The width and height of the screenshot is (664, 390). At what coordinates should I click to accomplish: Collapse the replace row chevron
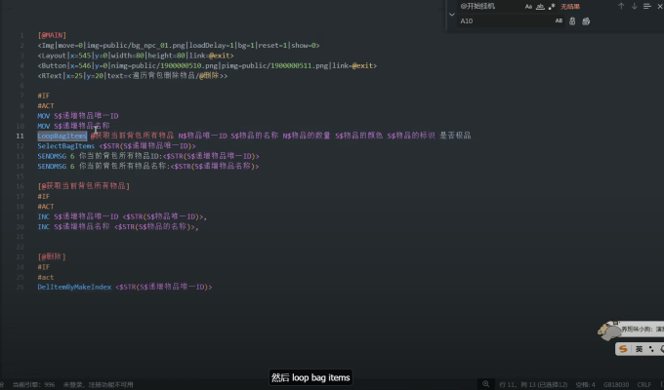tap(451, 14)
